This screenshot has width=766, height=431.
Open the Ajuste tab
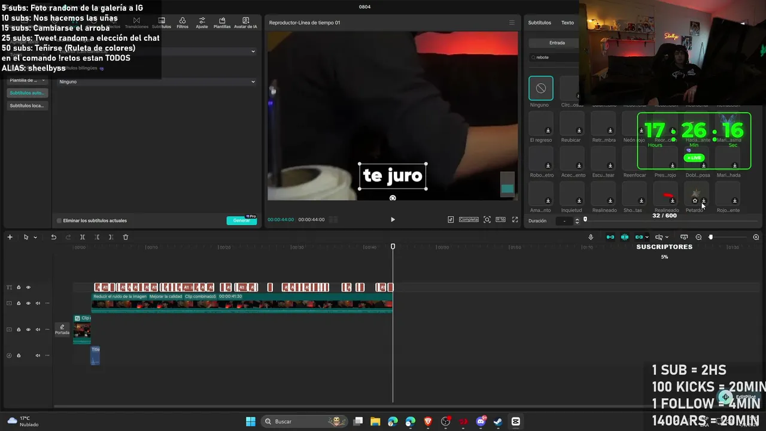point(202,23)
